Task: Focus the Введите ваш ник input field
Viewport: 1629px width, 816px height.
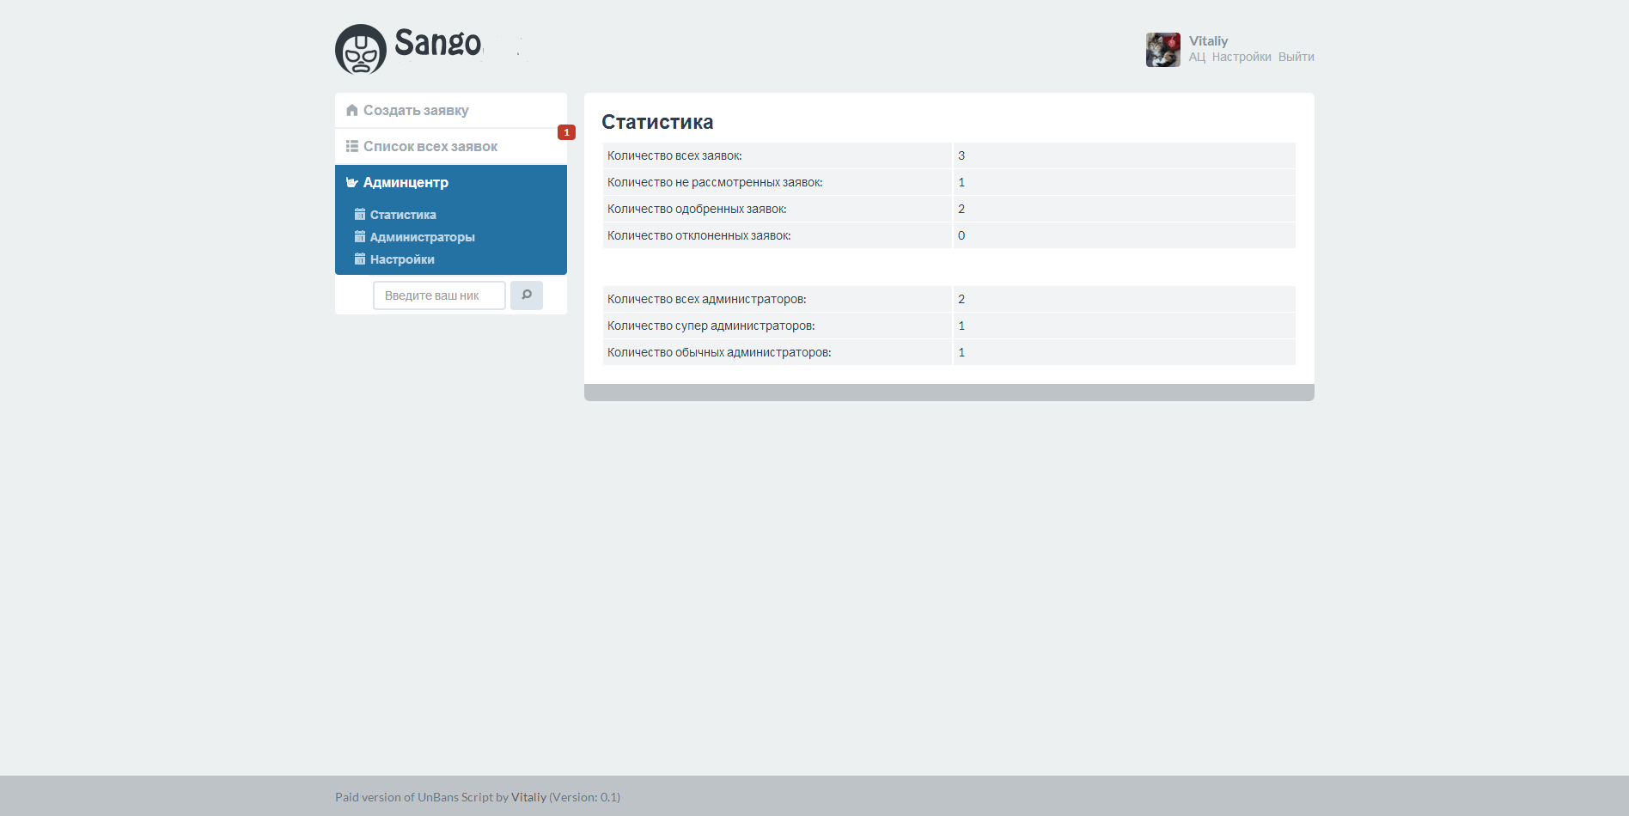Action: (x=439, y=295)
